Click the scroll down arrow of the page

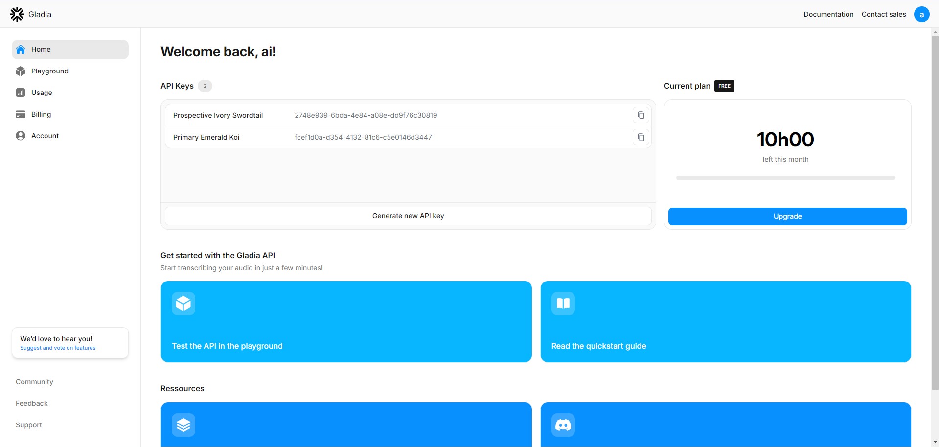tap(935, 443)
